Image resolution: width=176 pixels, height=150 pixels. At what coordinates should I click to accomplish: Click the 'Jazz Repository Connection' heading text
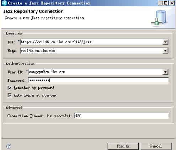pyautogui.click(x=33, y=11)
